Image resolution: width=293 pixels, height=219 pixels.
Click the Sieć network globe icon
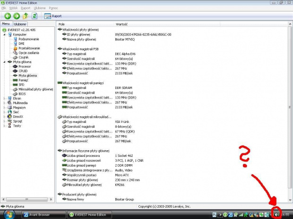click(10, 112)
